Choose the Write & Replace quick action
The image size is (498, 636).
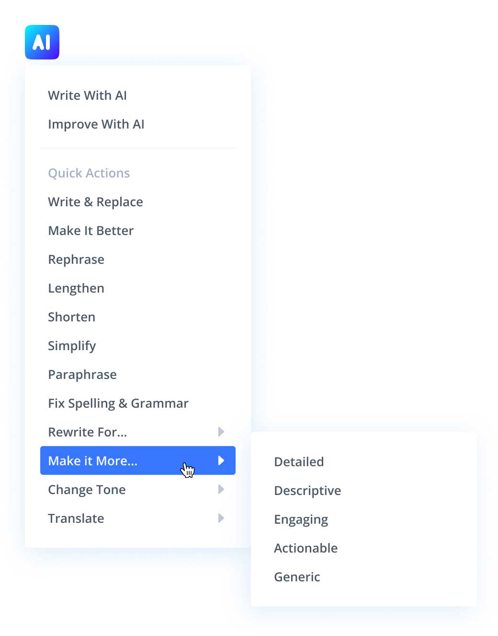point(95,201)
